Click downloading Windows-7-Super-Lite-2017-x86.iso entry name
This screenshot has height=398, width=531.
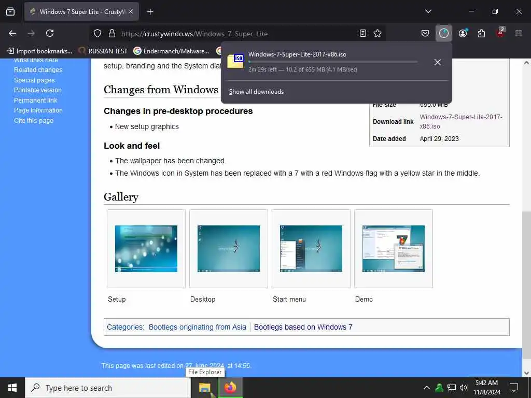(x=297, y=54)
